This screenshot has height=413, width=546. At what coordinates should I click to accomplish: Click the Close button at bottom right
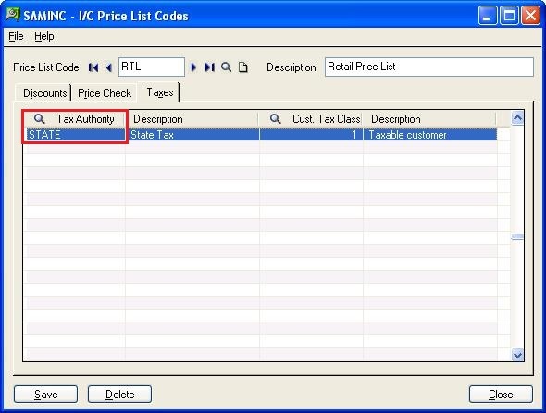pyautogui.click(x=501, y=395)
